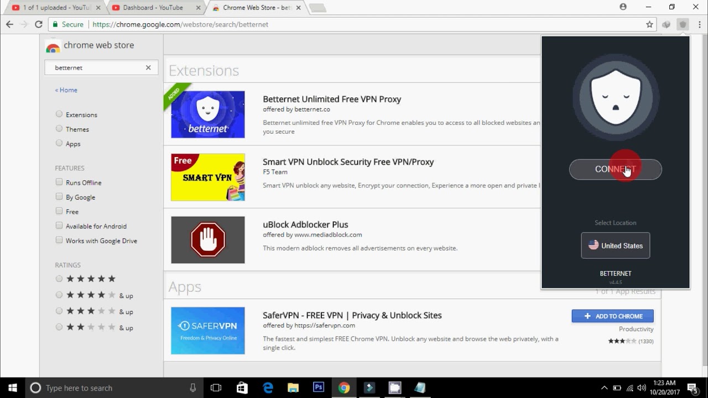Show hidden system tray icons
The width and height of the screenshot is (708, 398).
(x=604, y=388)
